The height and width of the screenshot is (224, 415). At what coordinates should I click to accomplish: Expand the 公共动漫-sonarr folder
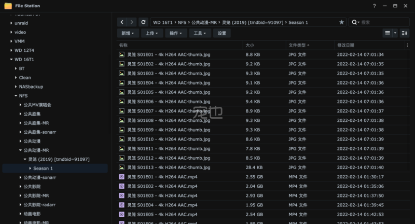20,177
